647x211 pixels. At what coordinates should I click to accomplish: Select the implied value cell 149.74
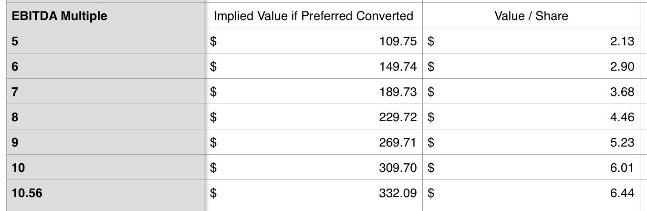[x=313, y=66]
